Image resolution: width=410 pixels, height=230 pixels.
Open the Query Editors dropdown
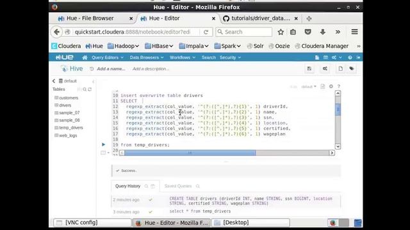(x=108, y=57)
